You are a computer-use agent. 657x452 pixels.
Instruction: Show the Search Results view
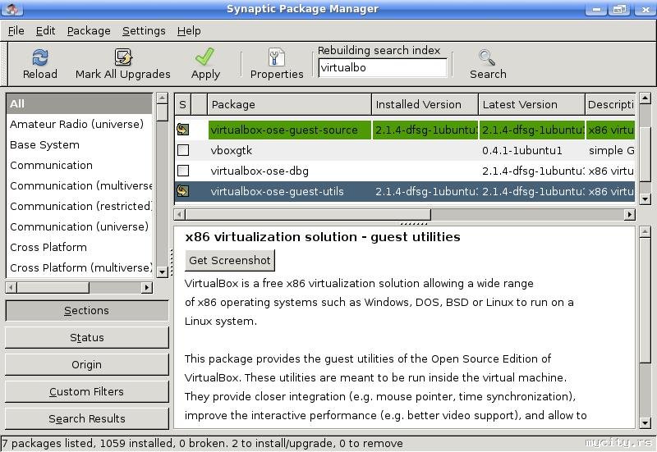coord(87,418)
